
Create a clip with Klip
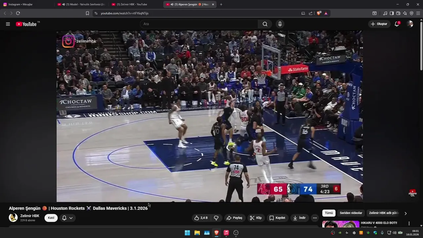pos(256,218)
